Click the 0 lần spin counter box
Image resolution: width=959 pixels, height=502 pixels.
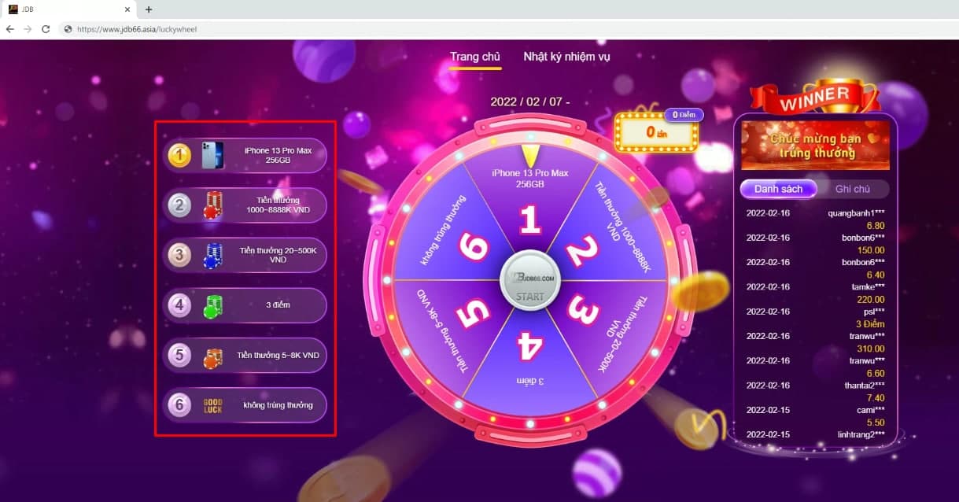click(656, 132)
